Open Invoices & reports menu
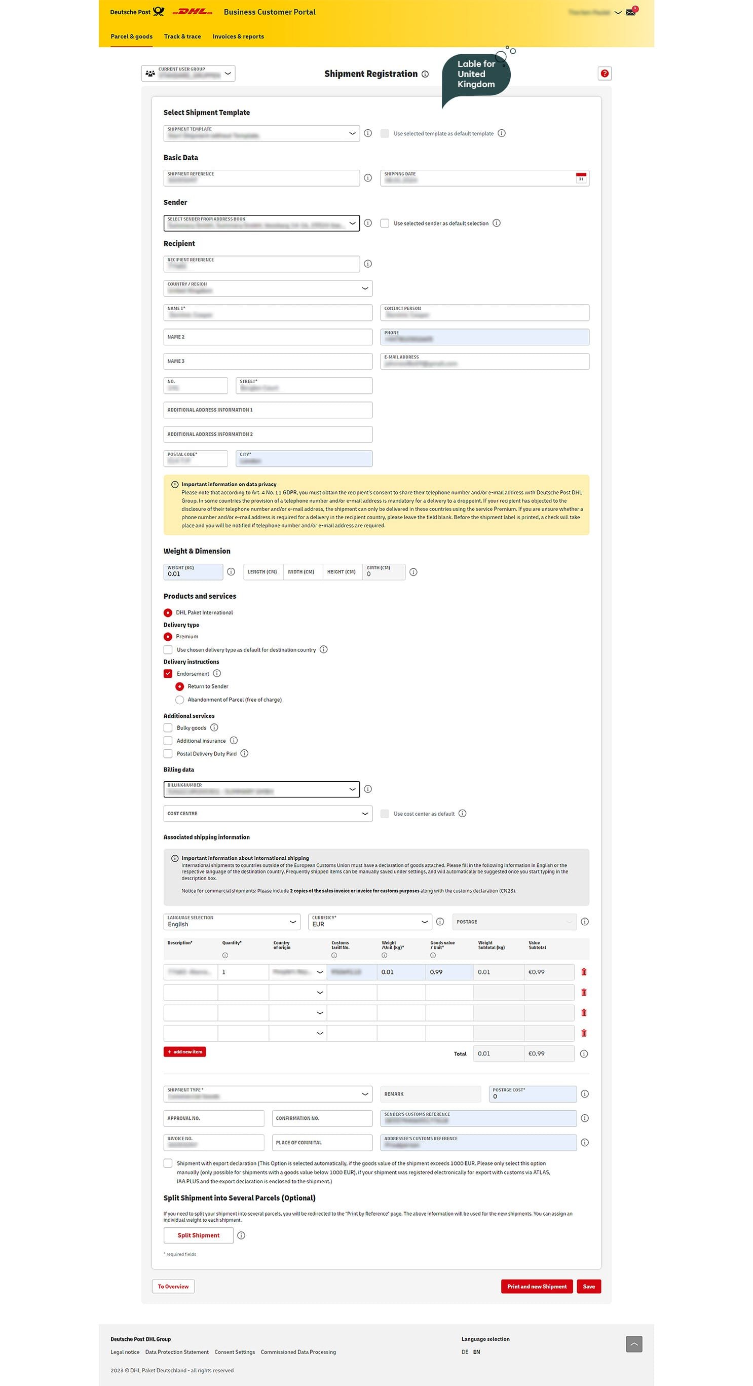The height and width of the screenshot is (1386, 753). [238, 37]
